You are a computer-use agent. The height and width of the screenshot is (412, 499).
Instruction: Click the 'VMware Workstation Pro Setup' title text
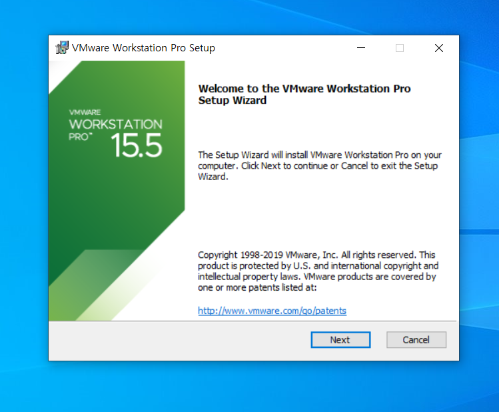[143, 48]
